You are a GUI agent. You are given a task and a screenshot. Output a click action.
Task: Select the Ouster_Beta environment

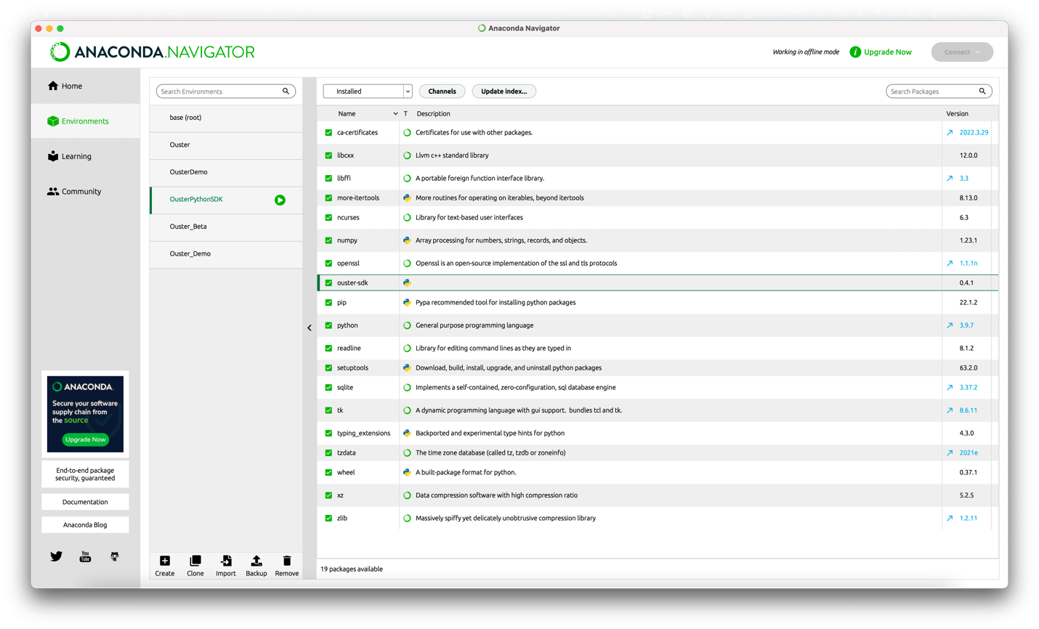[226, 227]
